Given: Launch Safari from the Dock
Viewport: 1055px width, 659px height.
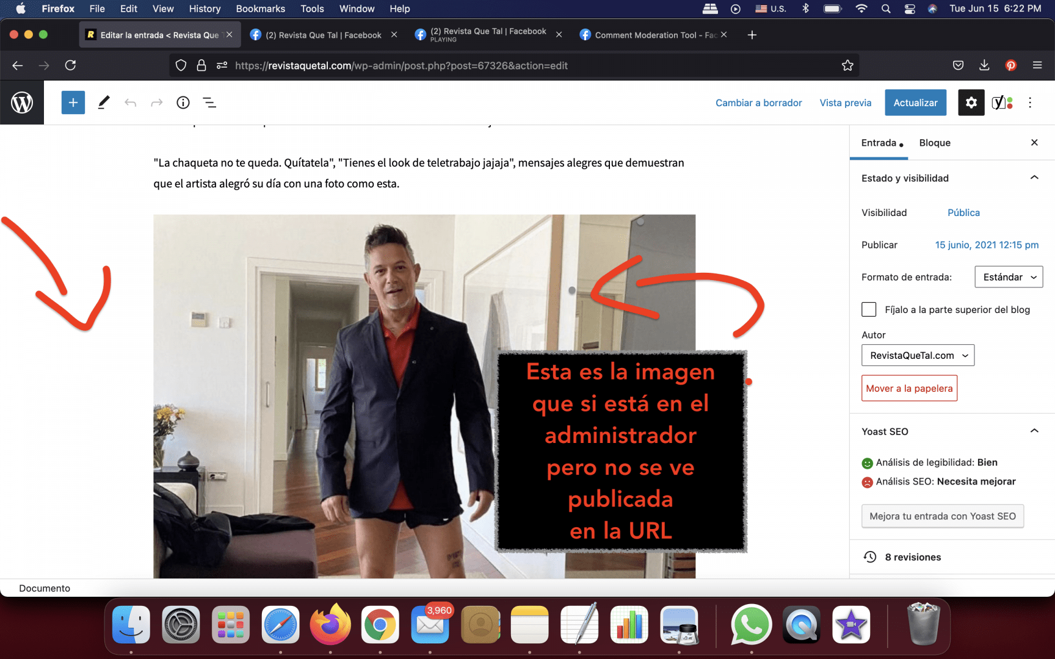Looking at the screenshot, I should tap(280, 625).
